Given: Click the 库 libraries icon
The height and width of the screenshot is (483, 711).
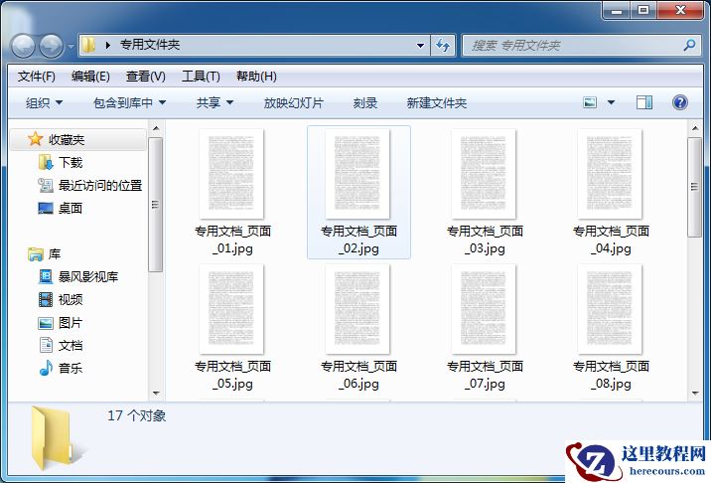Looking at the screenshot, I should pyautogui.click(x=35, y=254).
